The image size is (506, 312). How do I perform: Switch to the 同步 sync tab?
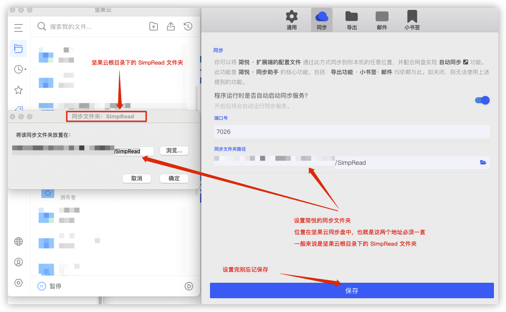[322, 20]
